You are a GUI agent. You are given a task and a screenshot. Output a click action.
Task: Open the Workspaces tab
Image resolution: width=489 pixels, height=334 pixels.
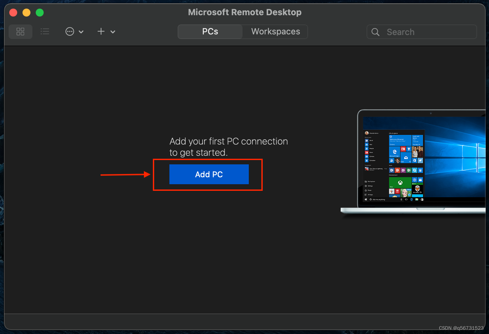click(x=276, y=32)
